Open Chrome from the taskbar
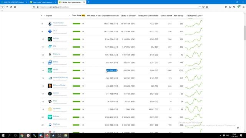This screenshot has width=246, height=138. coord(22,135)
